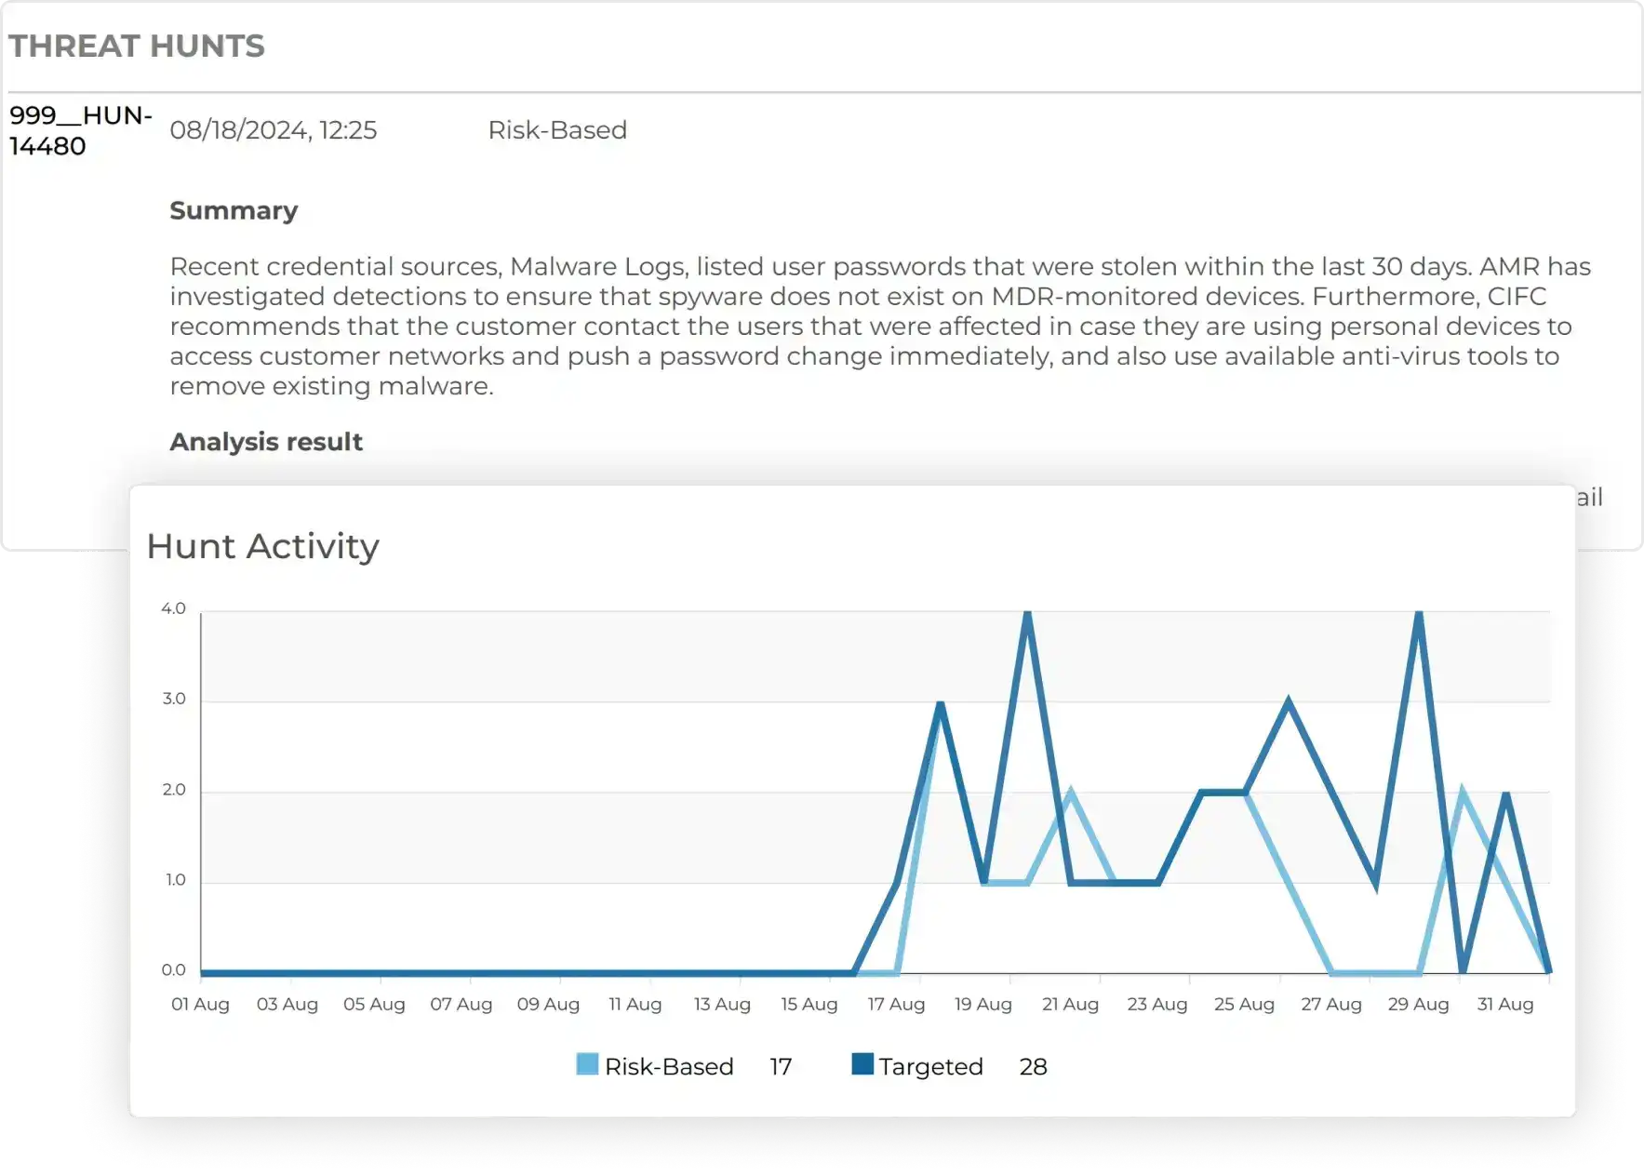Click the Analysis result heading

(x=266, y=442)
